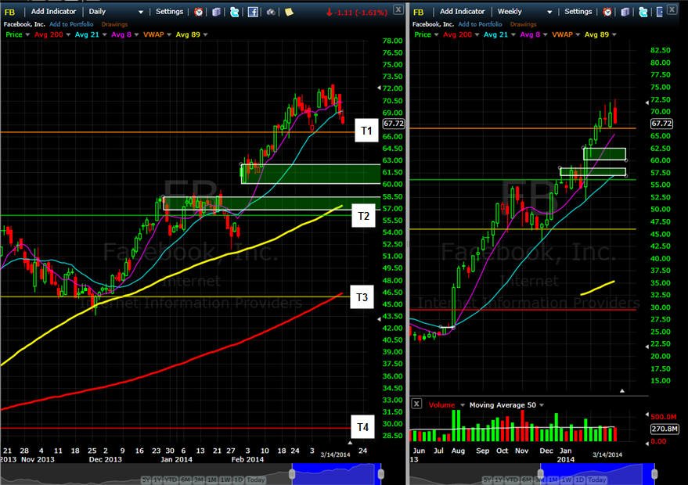This screenshot has height=485, width=688.
Task: Click the news documents icon in the Daily chart
Action: (216, 12)
